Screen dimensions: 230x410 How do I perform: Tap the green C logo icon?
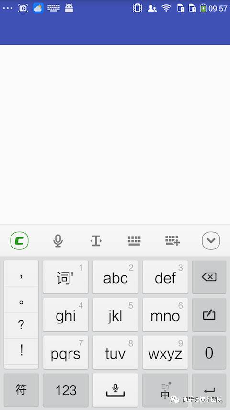(x=19, y=240)
